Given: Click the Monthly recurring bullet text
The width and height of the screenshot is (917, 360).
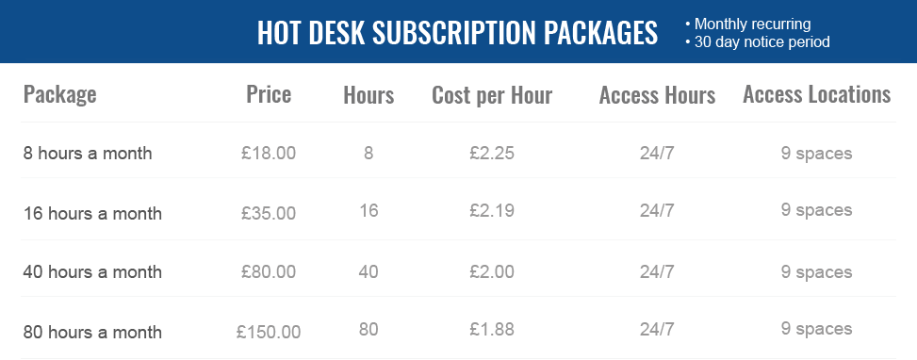Looking at the screenshot, I should click(x=752, y=25).
